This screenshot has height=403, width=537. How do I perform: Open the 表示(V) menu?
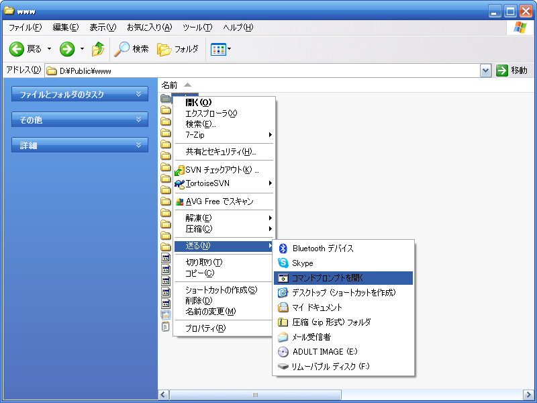click(x=103, y=28)
